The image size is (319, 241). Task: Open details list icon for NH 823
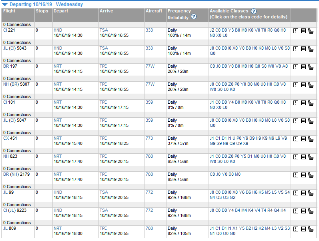pyautogui.click(x=303, y=157)
